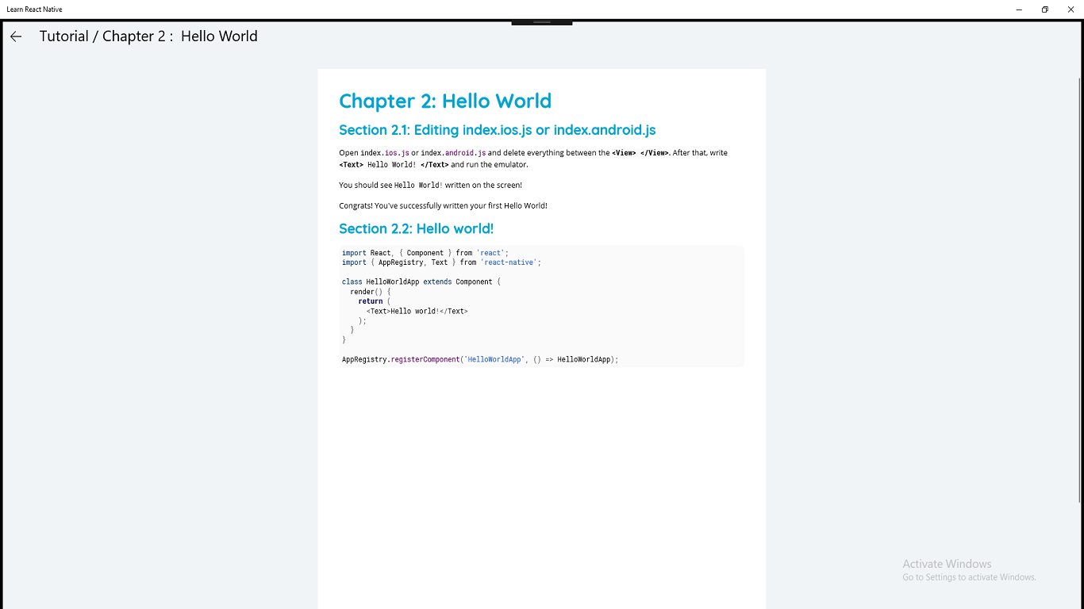The height and width of the screenshot is (609, 1084).
Task: Go back using the arrow icon
Action: click(16, 36)
